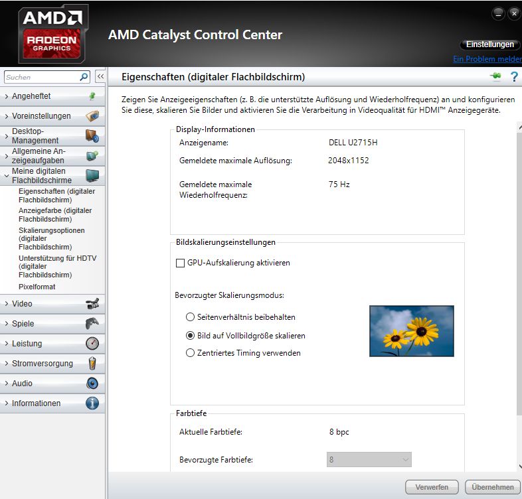Collapse sidebar with double-chevron button
This screenshot has width=522, height=499.
point(100,76)
